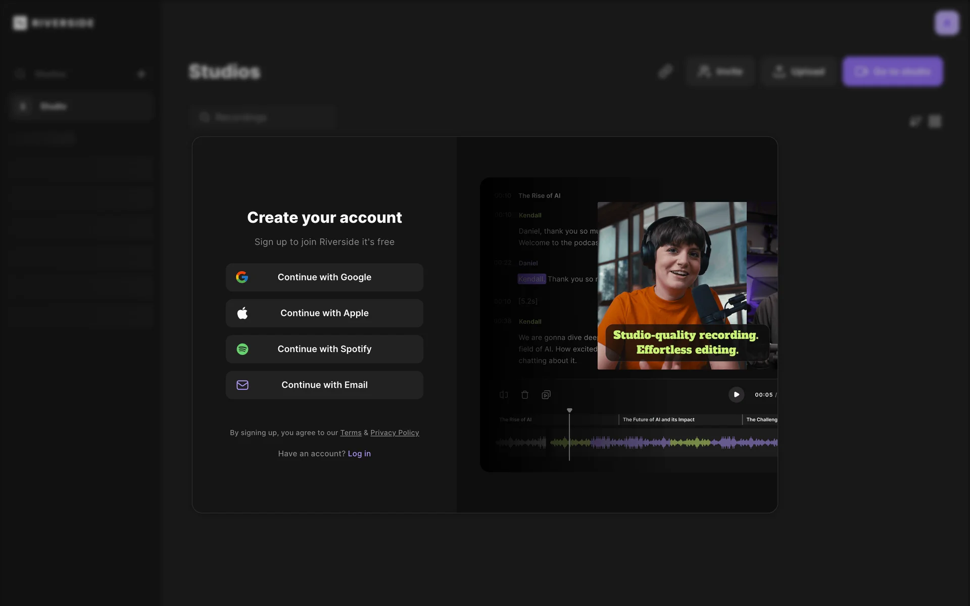Viewport: 970px width, 606px height.
Task: Open the Privacy Policy link
Action: coord(395,433)
